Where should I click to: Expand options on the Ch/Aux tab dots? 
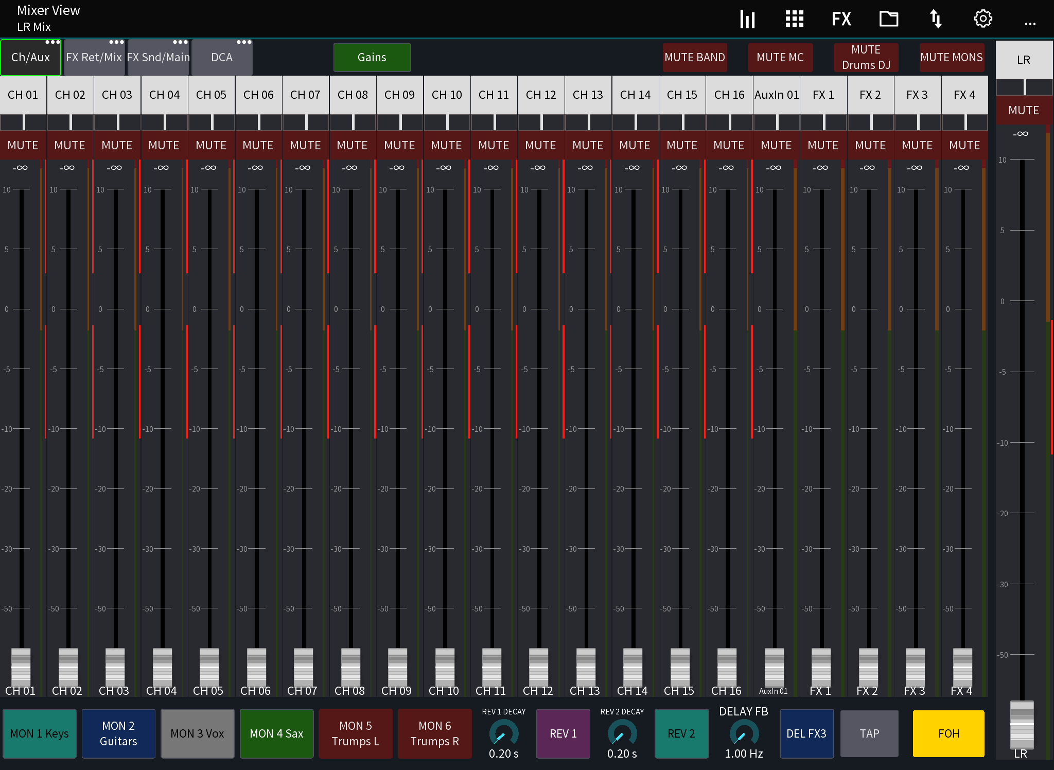click(x=53, y=42)
